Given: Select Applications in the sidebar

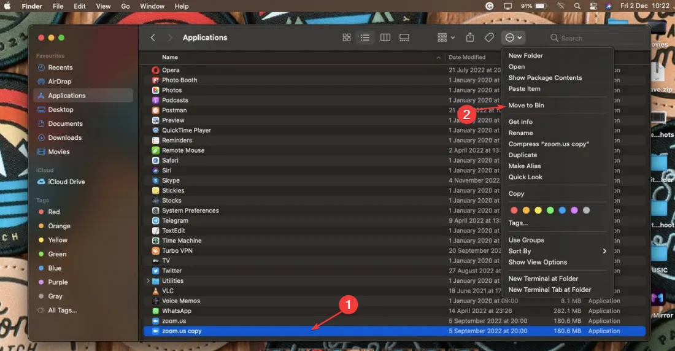Looking at the screenshot, I should [x=83, y=96].
